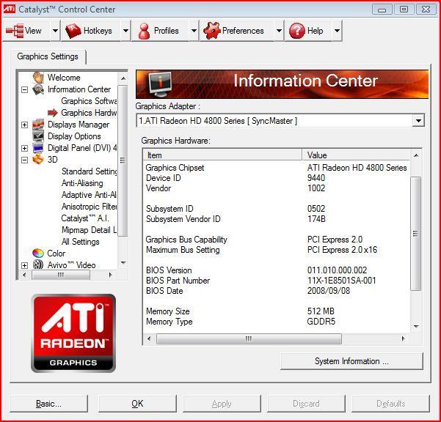Click hardware list scroll down arrow
The height and width of the screenshot is (422, 441).
pyautogui.click(x=416, y=326)
